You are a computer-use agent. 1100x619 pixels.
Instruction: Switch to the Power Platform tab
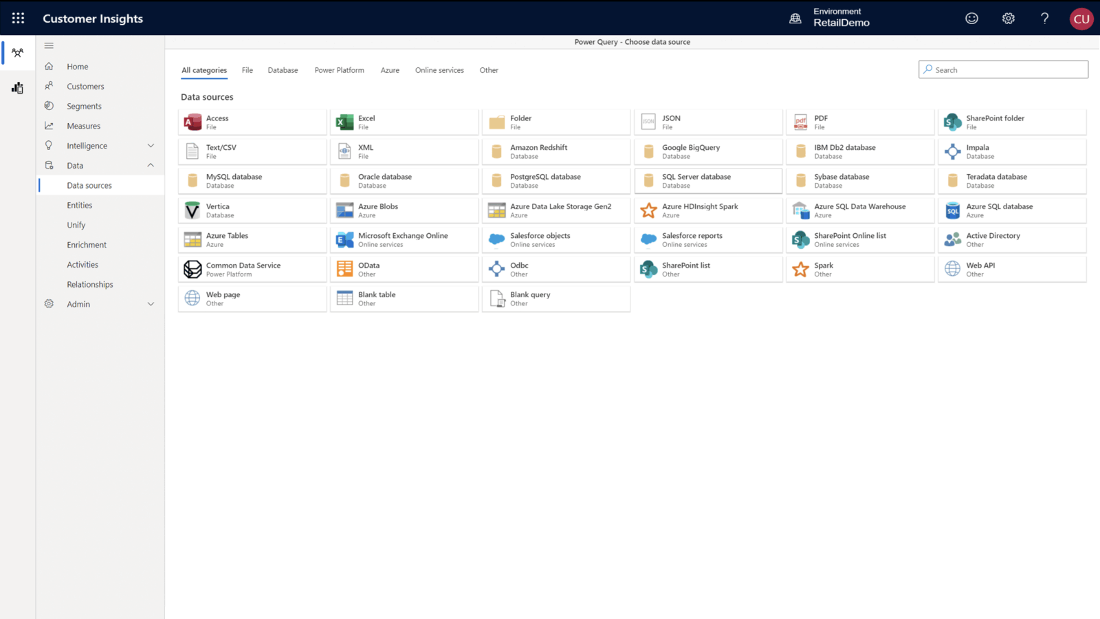tap(340, 70)
